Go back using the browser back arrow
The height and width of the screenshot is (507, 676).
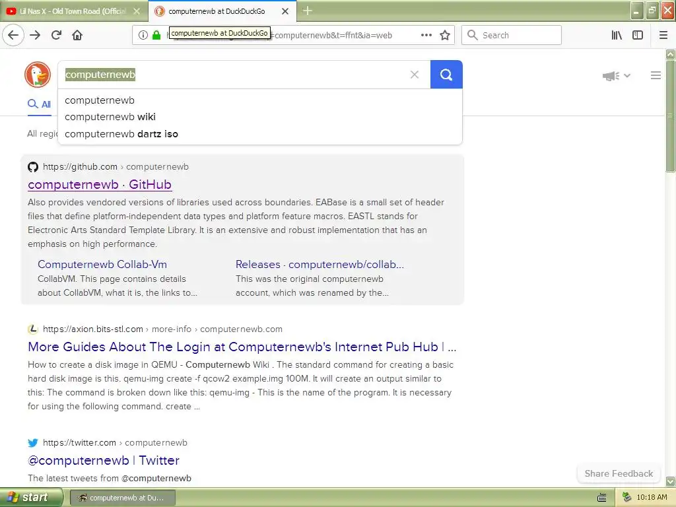tap(13, 35)
